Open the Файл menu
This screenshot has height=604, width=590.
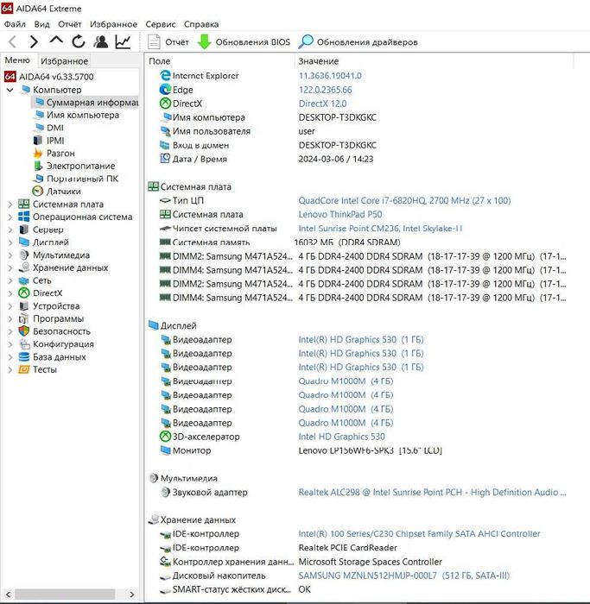(x=15, y=24)
